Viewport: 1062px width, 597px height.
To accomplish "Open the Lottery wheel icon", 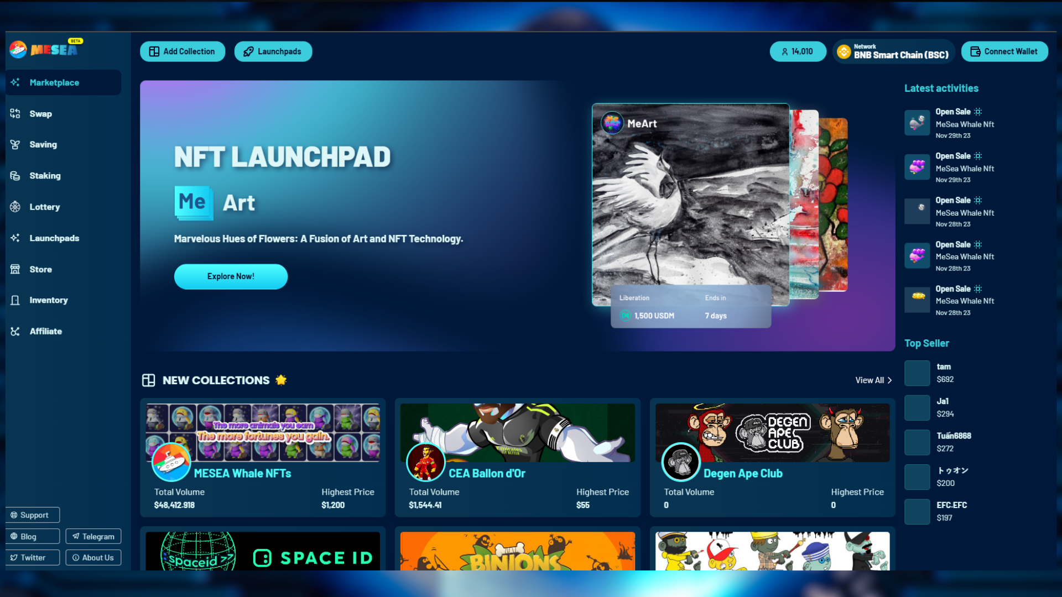I will point(15,207).
